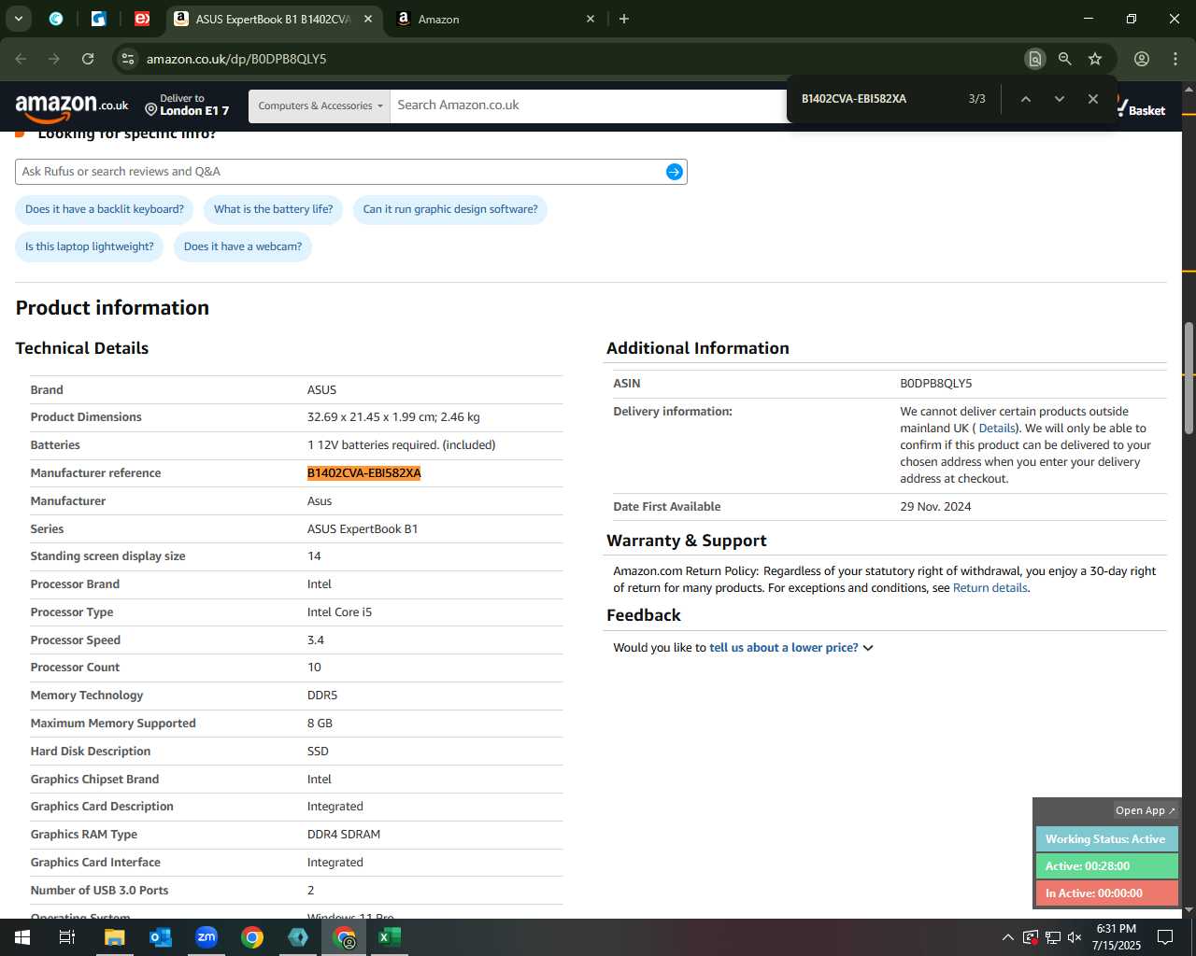1196x956 pixels.
Task: Close the find bar
Action: [x=1092, y=99]
